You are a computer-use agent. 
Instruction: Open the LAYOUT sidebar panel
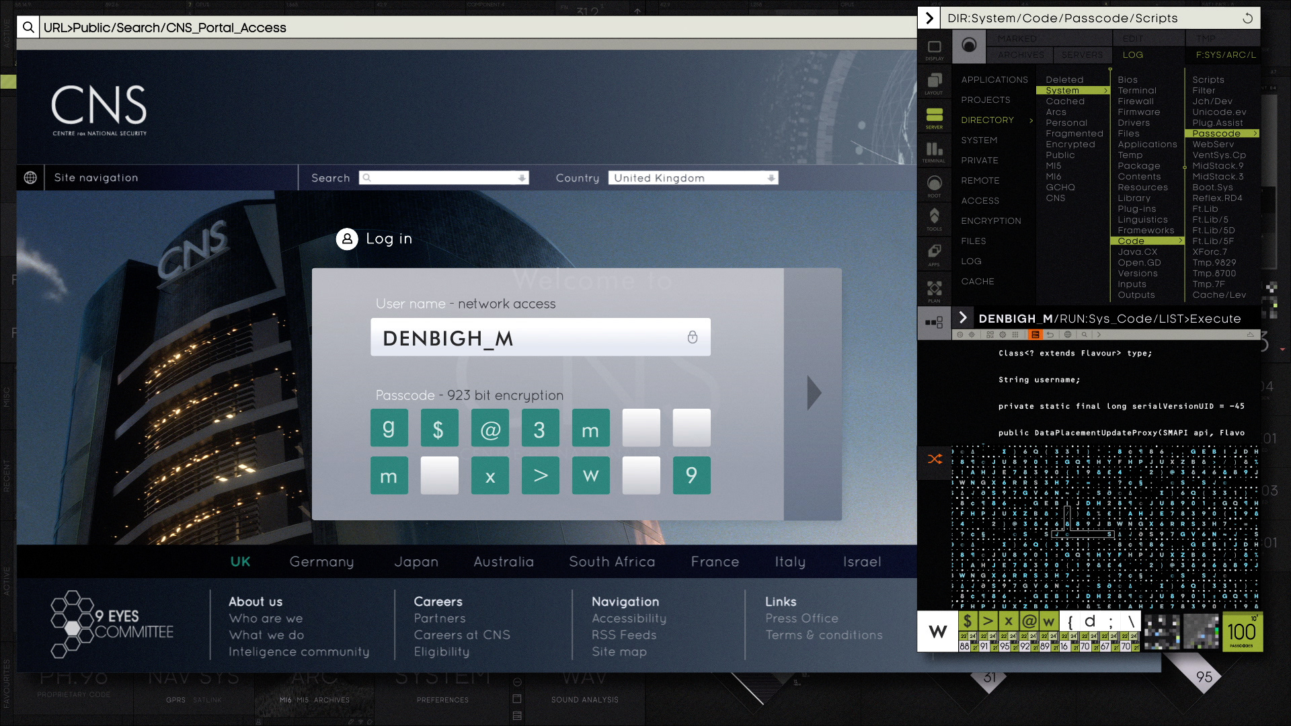pyautogui.click(x=935, y=83)
